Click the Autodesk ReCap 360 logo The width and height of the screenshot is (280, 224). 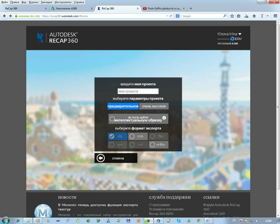[x=58, y=38]
